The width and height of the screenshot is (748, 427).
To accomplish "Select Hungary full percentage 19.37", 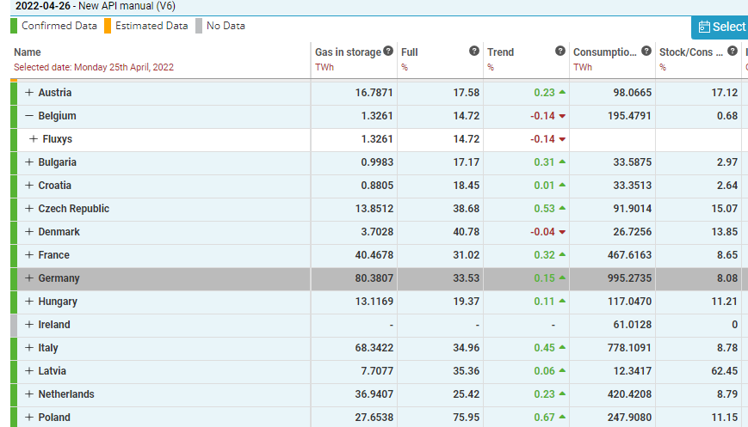I will pyautogui.click(x=466, y=302).
